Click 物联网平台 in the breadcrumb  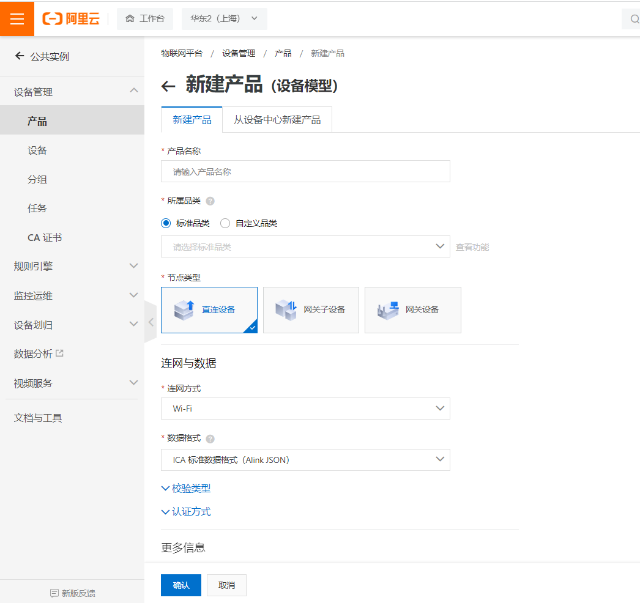[182, 53]
